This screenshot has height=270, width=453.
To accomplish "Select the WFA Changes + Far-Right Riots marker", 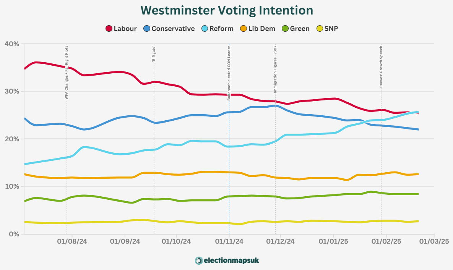I will [67, 73].
